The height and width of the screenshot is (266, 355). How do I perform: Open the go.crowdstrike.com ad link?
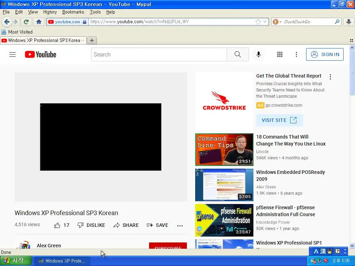[x=284, y=105]
